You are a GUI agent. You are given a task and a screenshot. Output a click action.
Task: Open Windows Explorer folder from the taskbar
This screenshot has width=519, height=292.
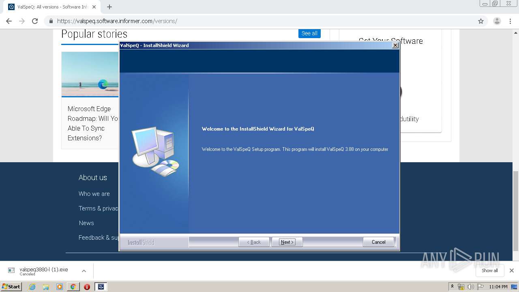click(46, 287)
